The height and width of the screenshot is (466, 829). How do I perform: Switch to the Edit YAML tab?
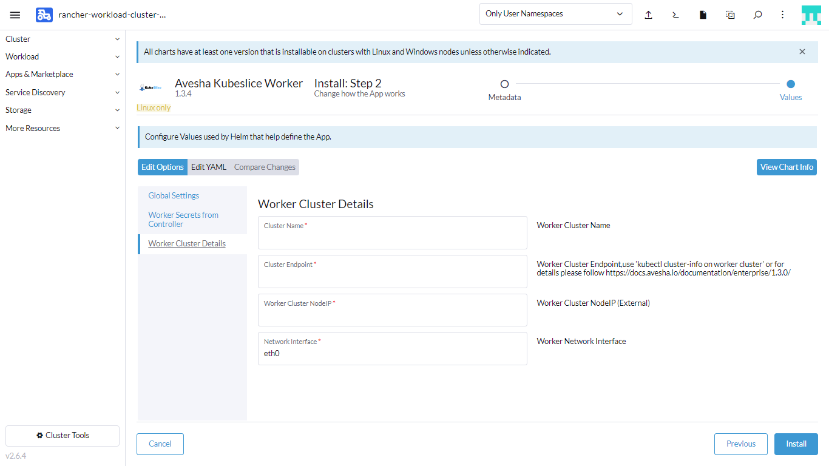coord(209,167)
